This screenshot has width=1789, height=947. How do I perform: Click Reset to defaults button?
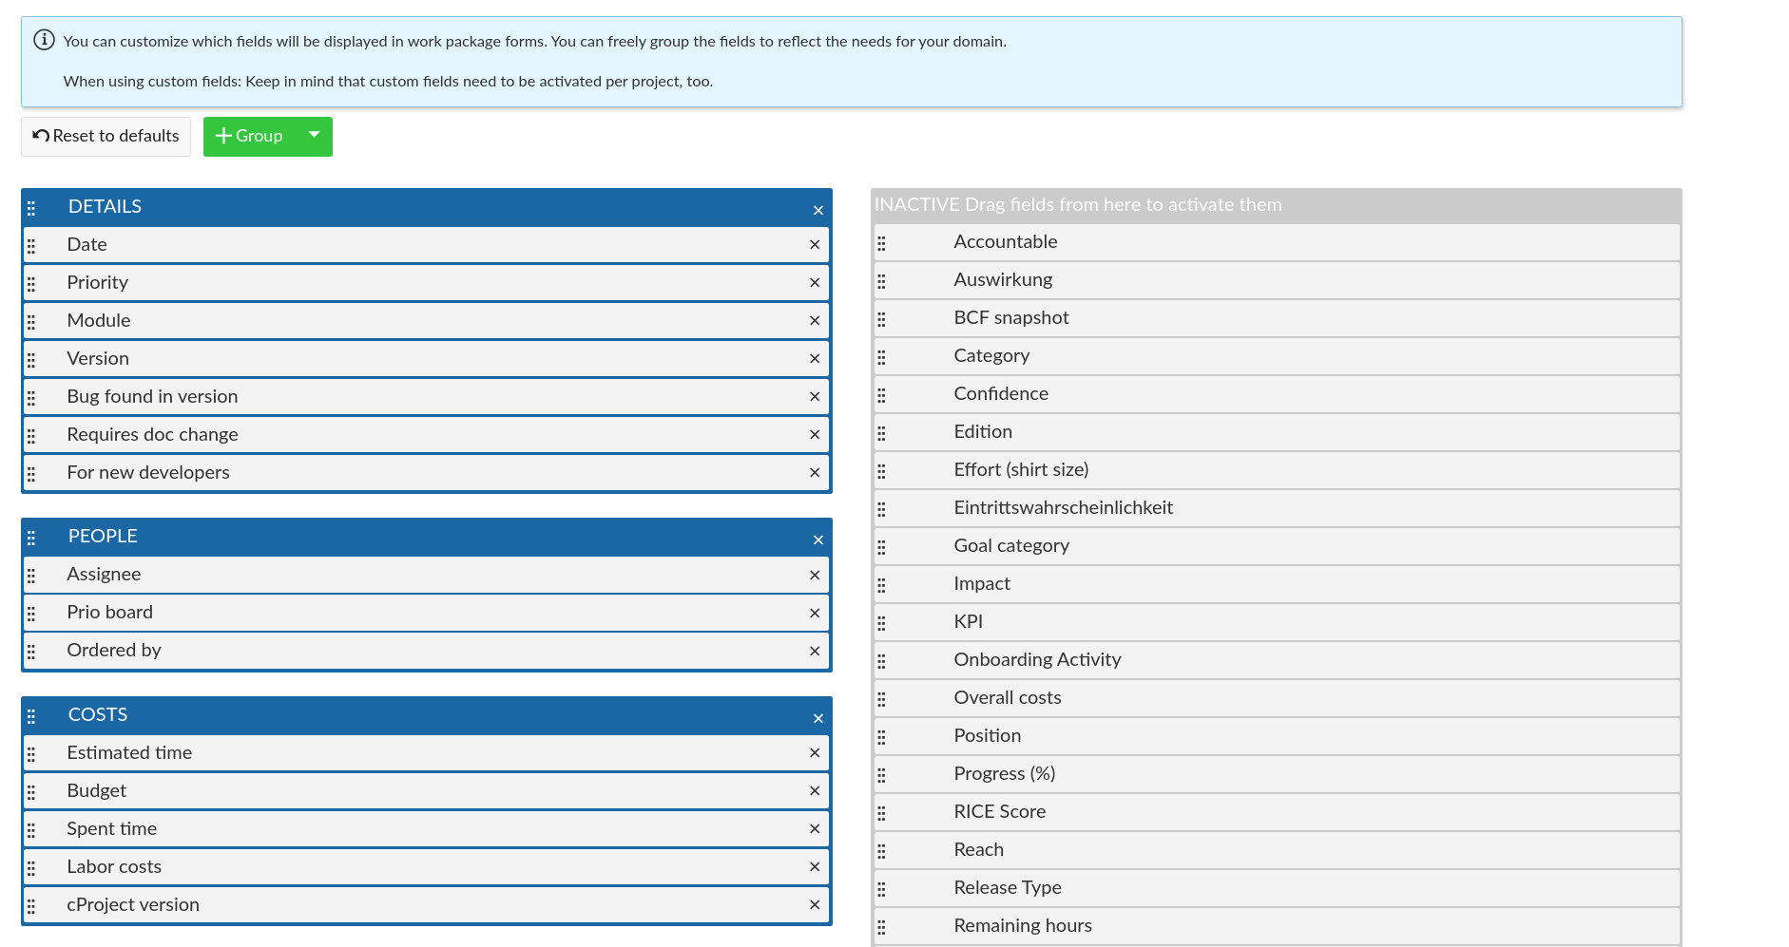pyautogui.click(x=106, y=136)
